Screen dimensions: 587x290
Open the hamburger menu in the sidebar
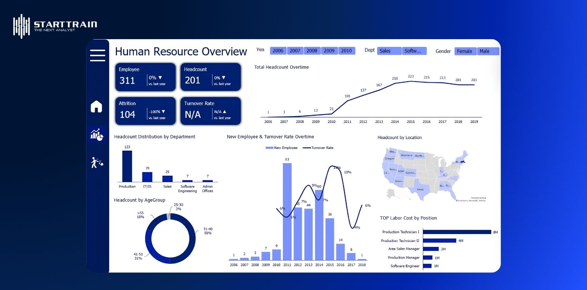pyautogui.click(x=97, y=55)
